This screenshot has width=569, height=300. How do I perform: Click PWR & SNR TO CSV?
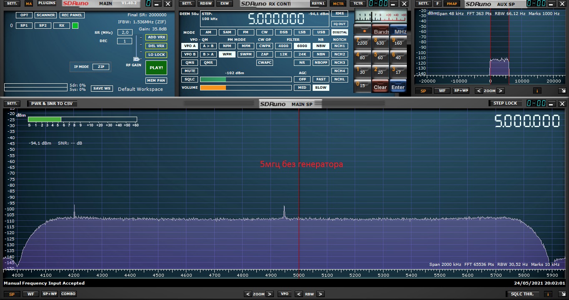click(x=52, y=103)
